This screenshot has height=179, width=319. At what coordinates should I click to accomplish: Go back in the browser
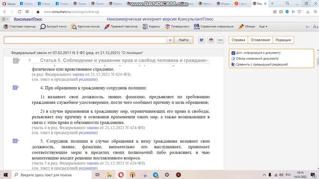(4, 12)
